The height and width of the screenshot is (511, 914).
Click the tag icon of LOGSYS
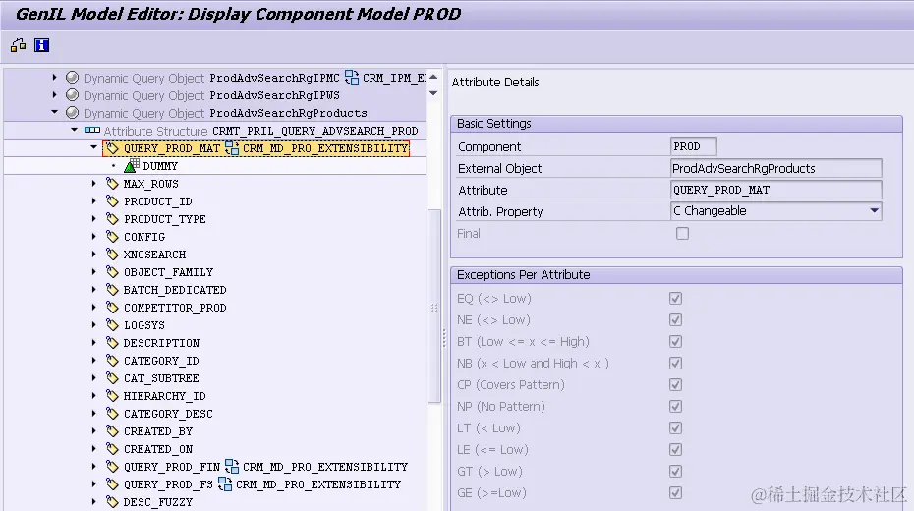[112, 325]
